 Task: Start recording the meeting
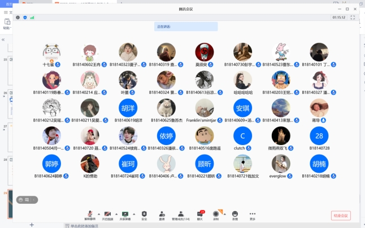click(x=216, y=214)
